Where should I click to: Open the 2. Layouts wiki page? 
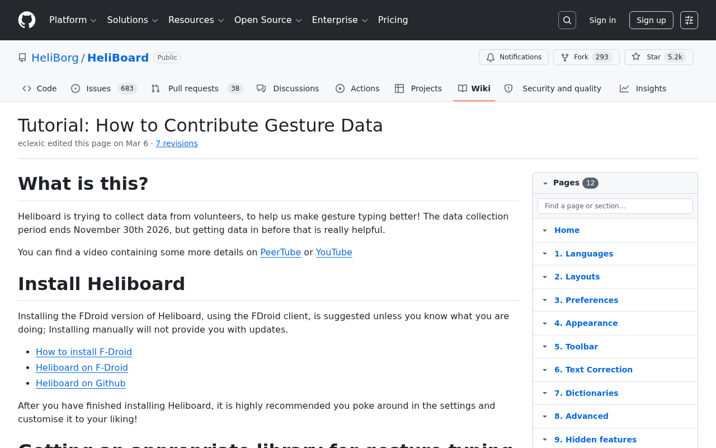point(577,277)
